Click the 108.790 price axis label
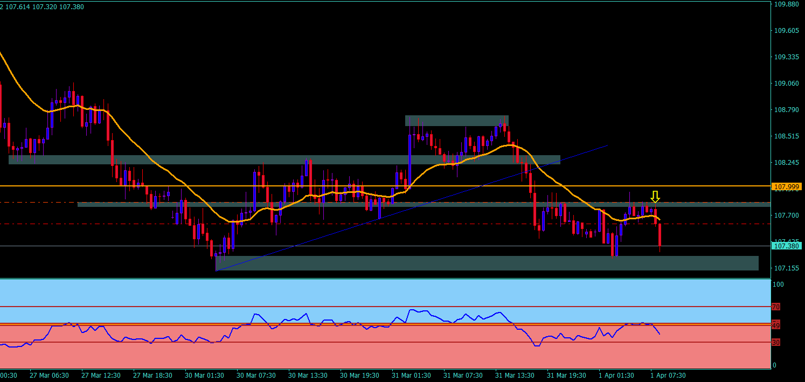The image size is (805, 382). tap(786, 109)
